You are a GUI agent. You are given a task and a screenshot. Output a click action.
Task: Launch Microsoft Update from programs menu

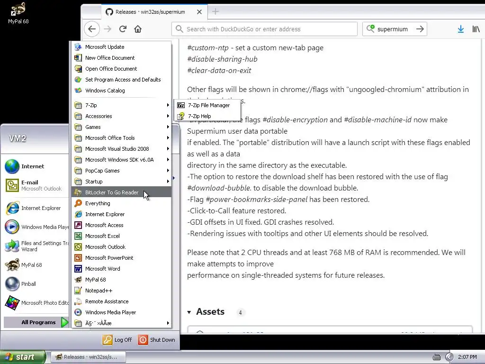(x=122, y=47)
